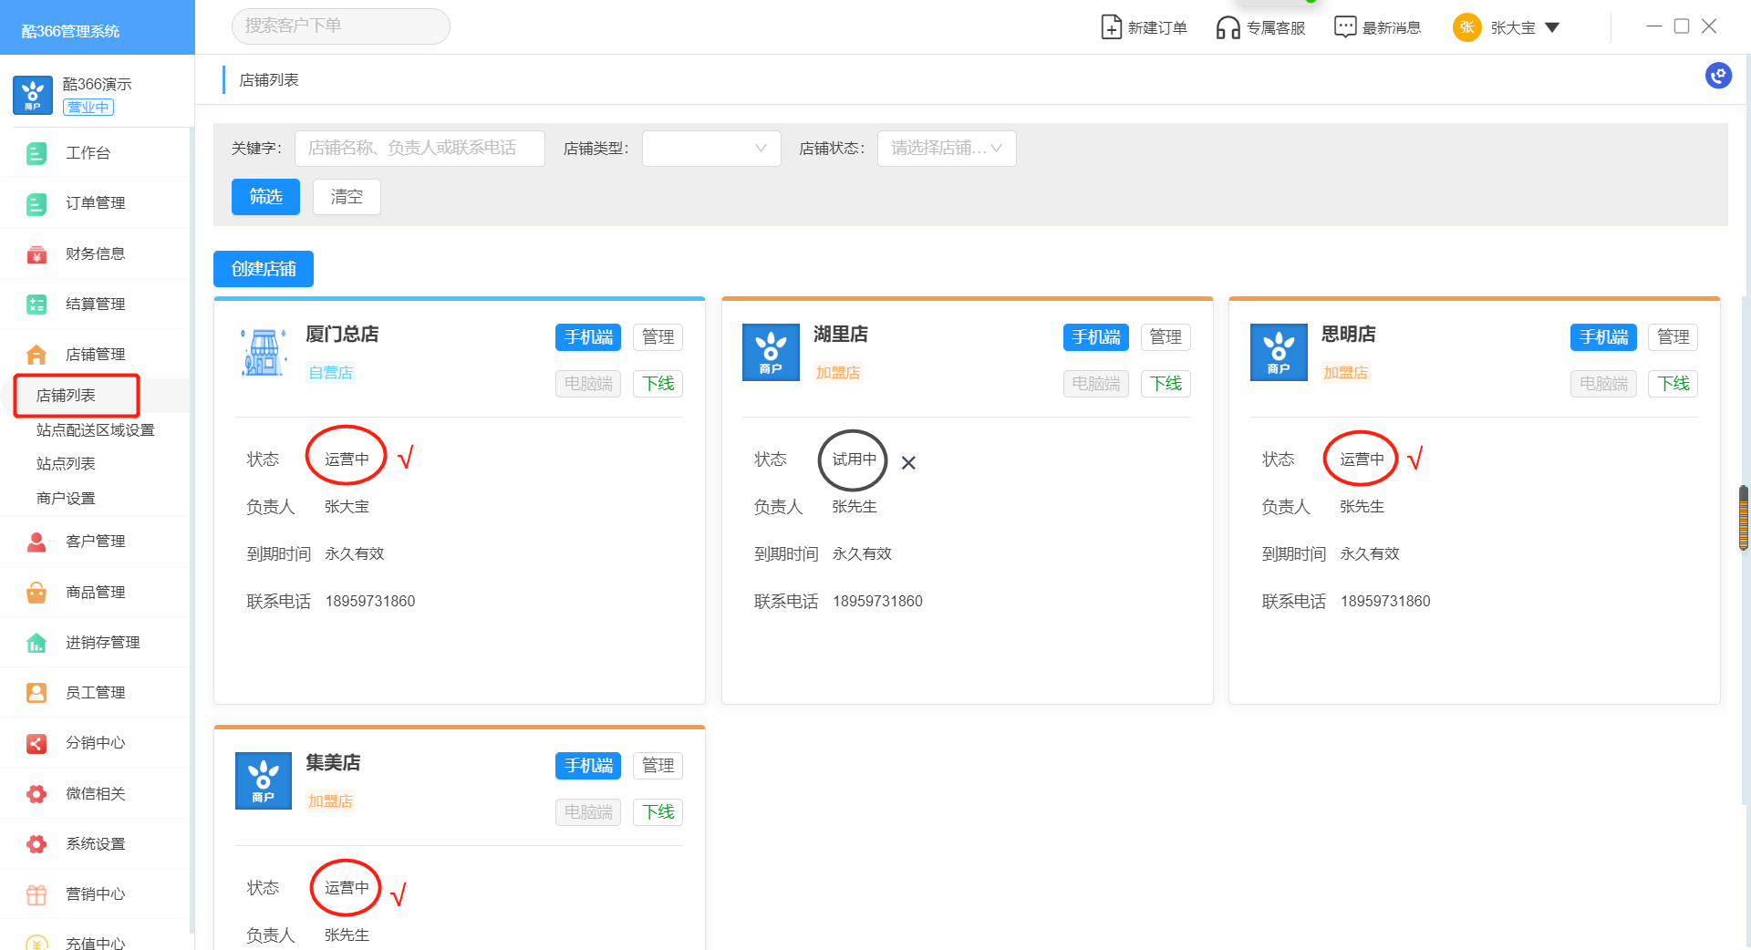
Task: Expand the 店铺类型 dropdown
Action: coord(711,149)
